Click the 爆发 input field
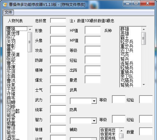Viewport: 157px width, 140px height. pos(58,79)
